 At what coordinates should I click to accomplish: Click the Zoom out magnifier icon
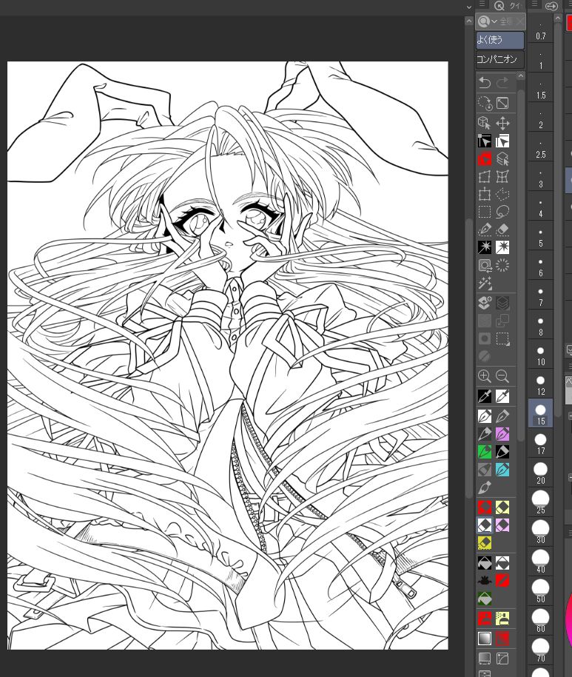[x=502, y=376]
